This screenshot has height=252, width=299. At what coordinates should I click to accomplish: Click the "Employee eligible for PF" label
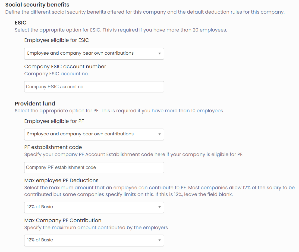pos(54,121)
